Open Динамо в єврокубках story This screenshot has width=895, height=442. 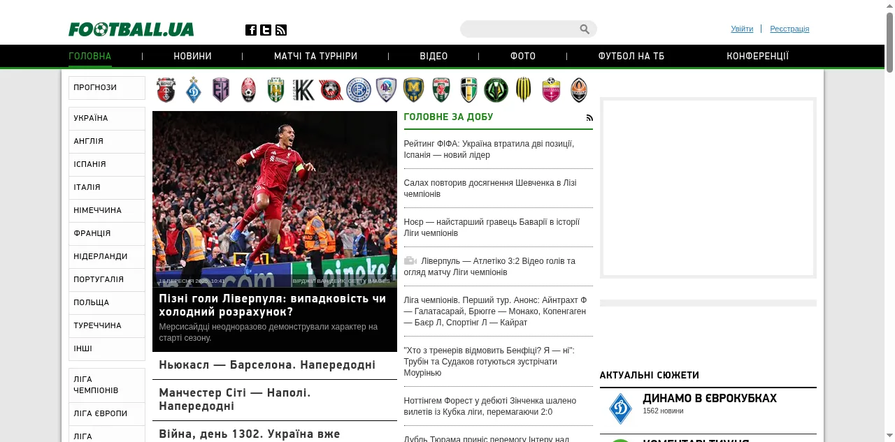pos(710,399)
